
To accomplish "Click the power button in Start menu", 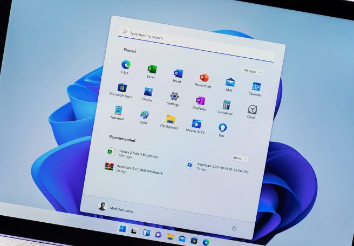I will (x=234, y=228).
